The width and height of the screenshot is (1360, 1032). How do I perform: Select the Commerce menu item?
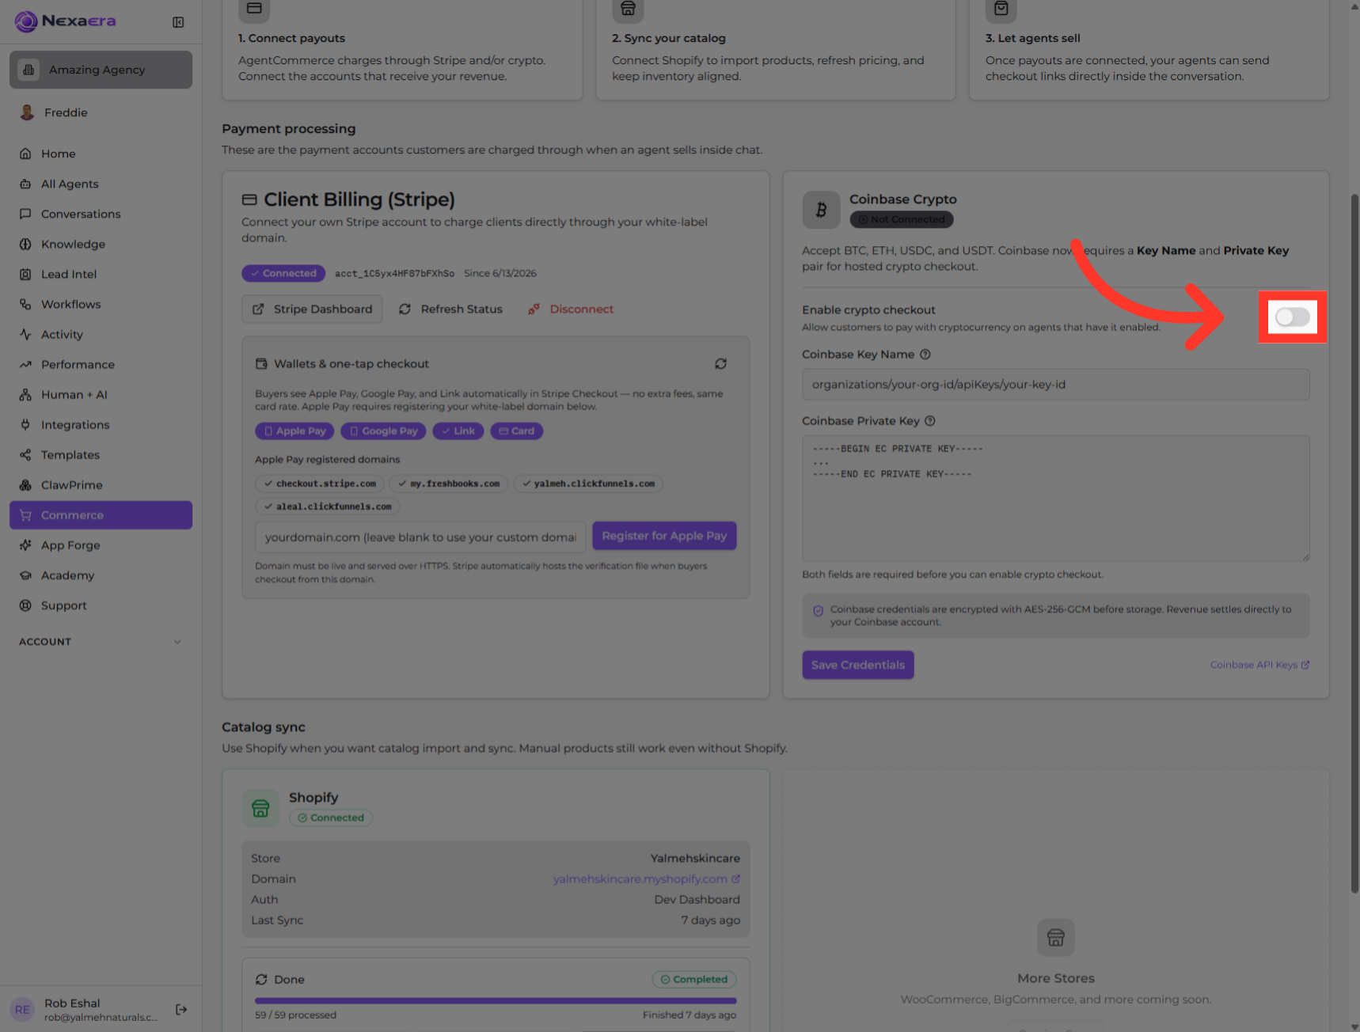101,514
